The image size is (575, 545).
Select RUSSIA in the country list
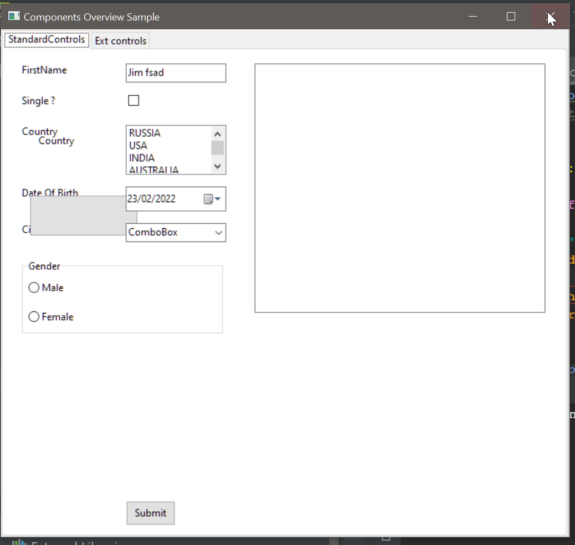[x=145, y=133]
